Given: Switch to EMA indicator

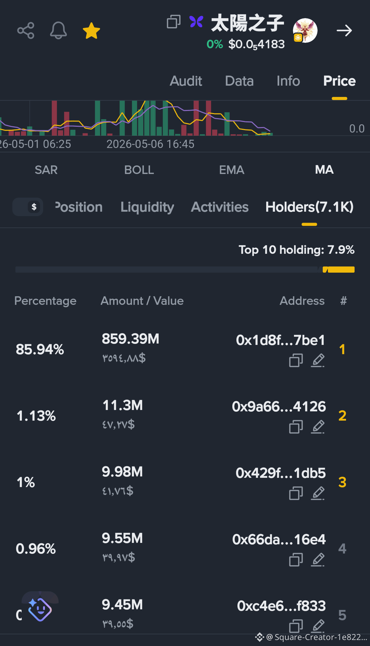Looking at the screenshot, I should (x=232, y=170).
